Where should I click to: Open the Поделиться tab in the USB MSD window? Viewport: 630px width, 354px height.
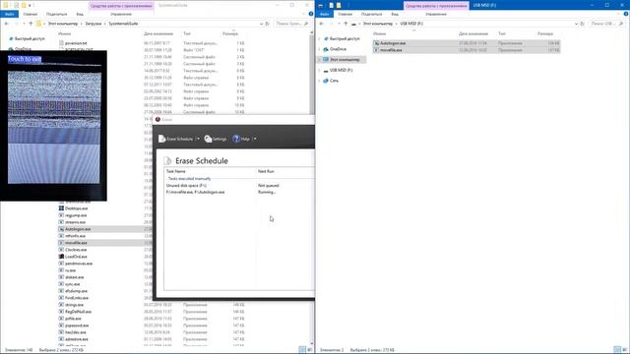pos(372,14)
